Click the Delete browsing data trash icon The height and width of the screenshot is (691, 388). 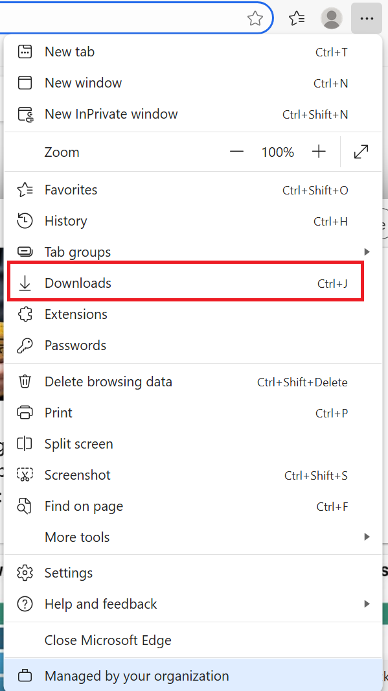tap(25, 382)
